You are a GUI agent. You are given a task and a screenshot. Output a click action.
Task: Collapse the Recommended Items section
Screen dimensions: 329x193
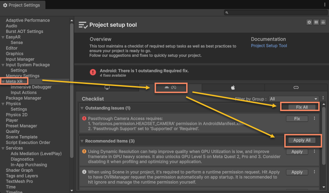click(82, 141)
